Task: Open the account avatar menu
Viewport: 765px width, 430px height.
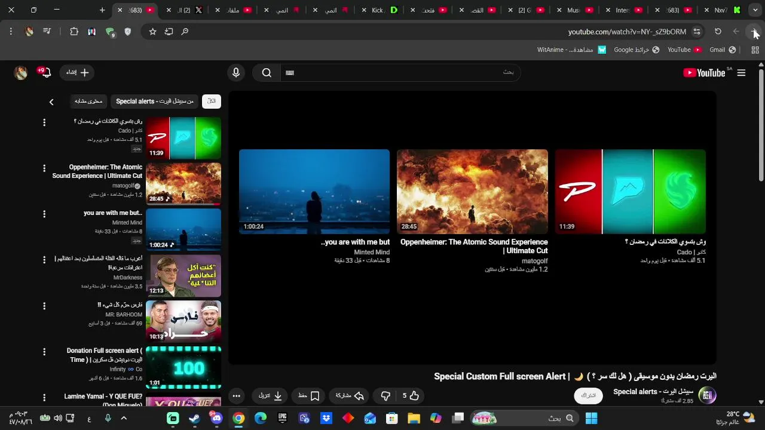Action: 21,73
